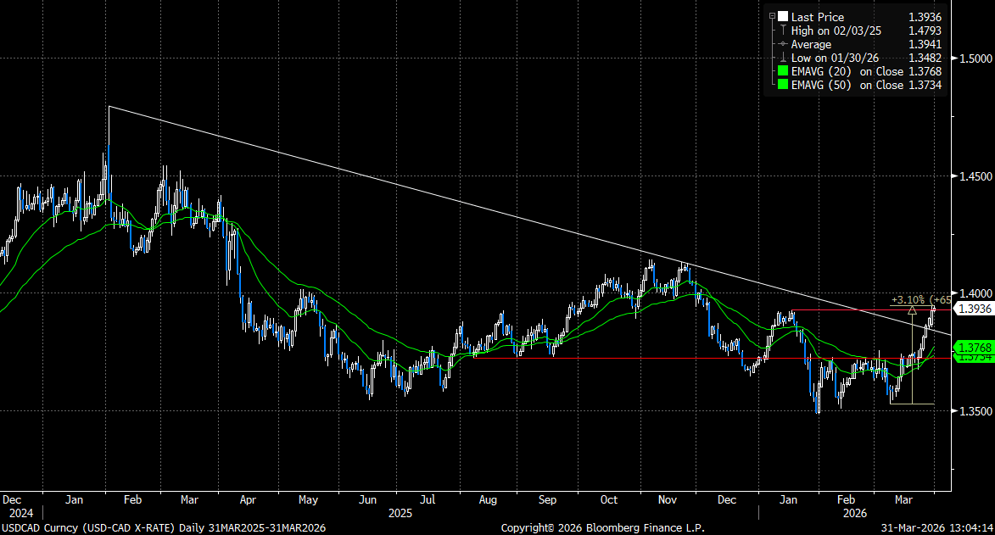This screenshot has height=535, width=995.
Task: Click the EMAVG (20) green legend swatch
Action: pyautogui.click(x=783, y=71)
